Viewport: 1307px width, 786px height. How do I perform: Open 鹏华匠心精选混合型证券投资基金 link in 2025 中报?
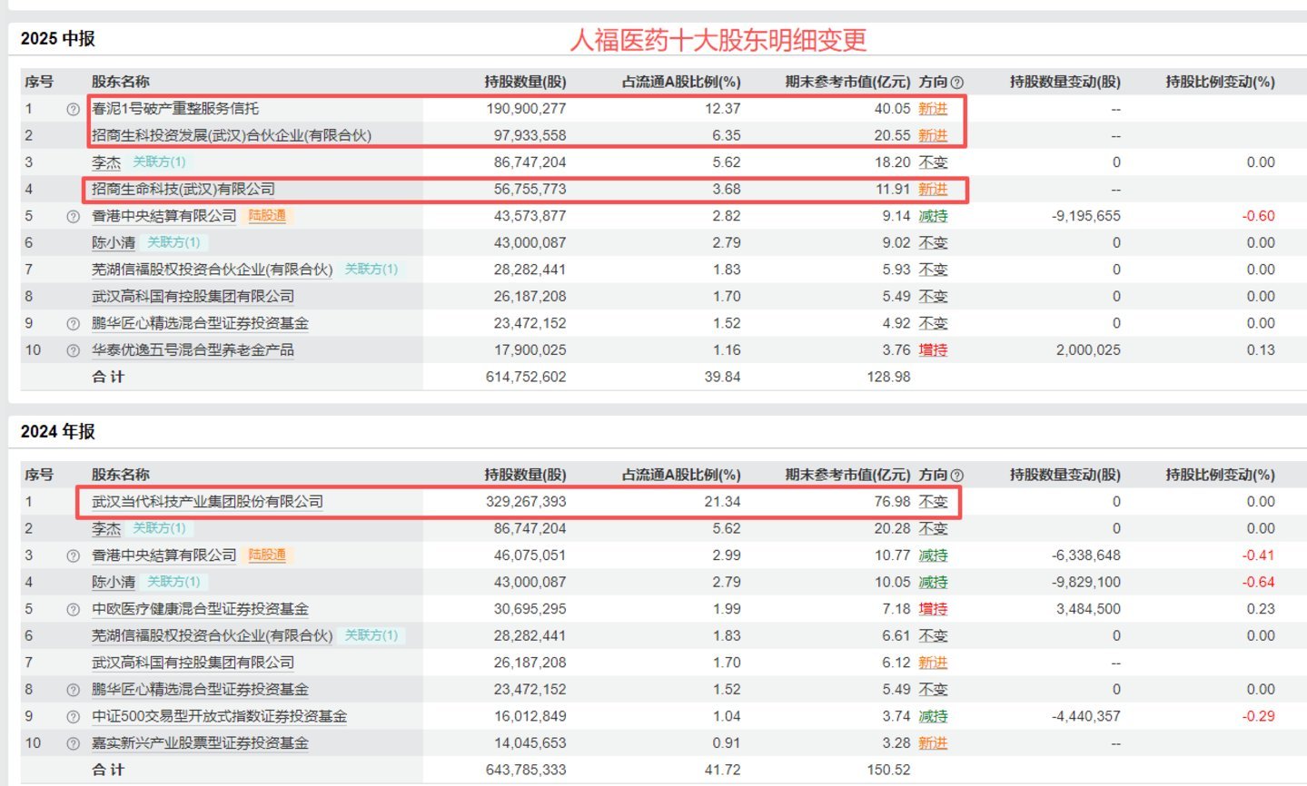pos(200,323)
